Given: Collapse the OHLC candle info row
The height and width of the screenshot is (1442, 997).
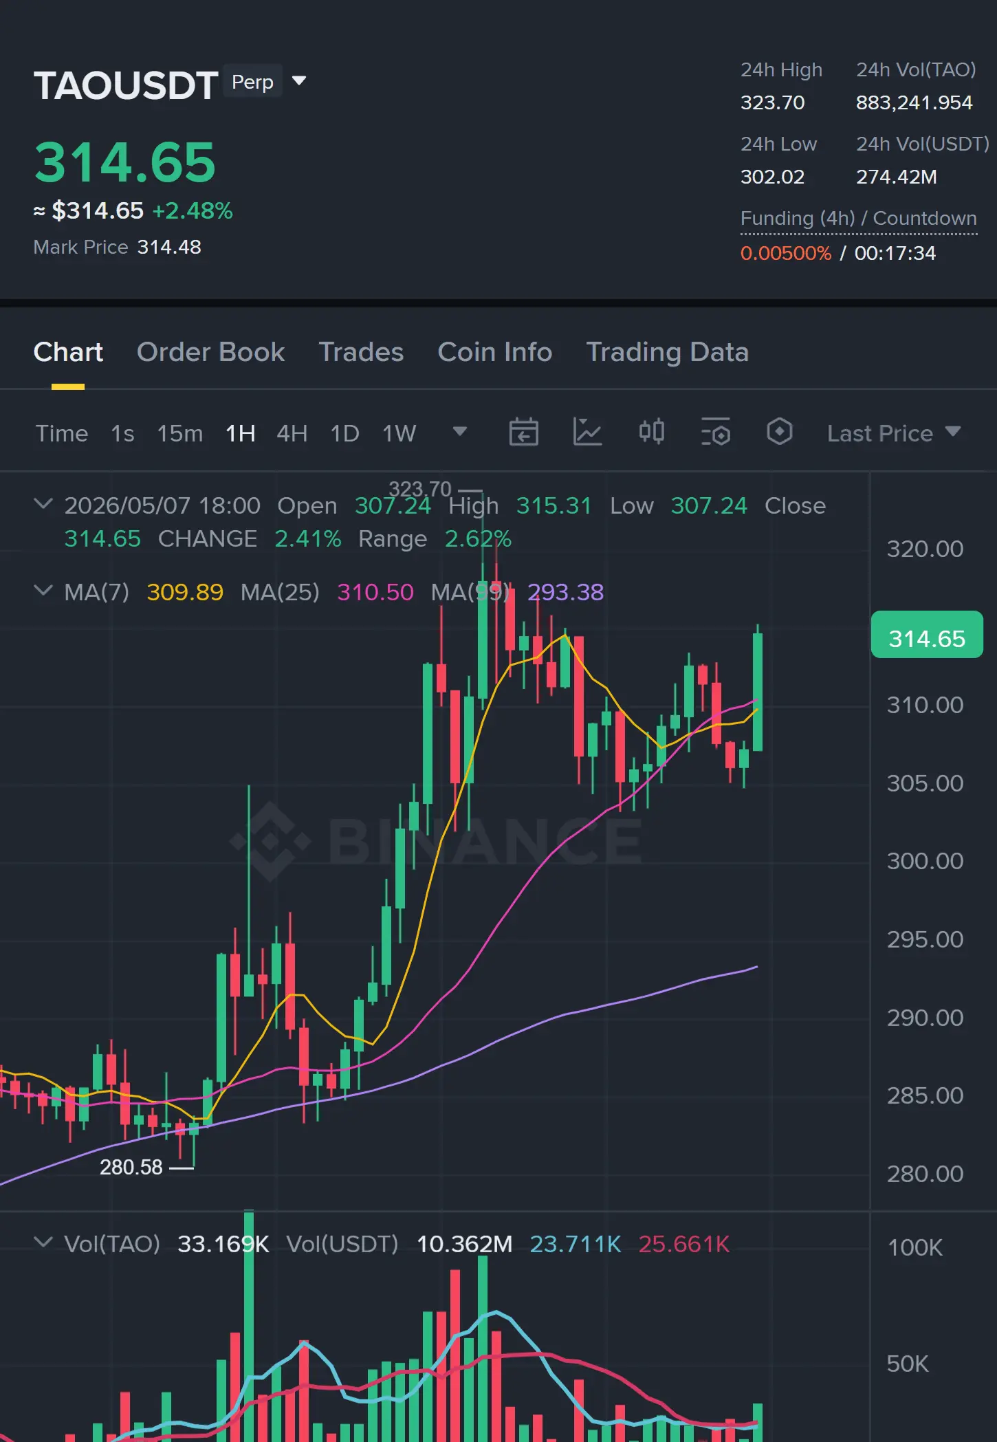Looking at the screenshot, I should [43, 504].
